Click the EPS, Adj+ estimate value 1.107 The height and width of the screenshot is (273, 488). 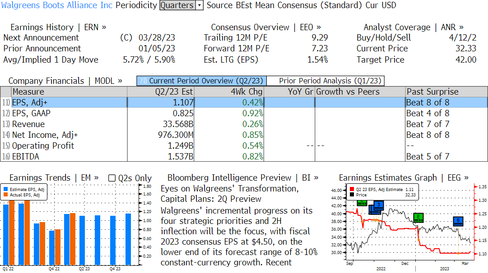183,103
